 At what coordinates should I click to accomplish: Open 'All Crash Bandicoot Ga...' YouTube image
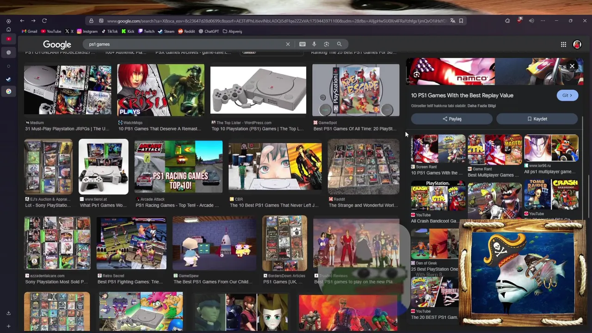pyautogui.click(x=438, y=195)
